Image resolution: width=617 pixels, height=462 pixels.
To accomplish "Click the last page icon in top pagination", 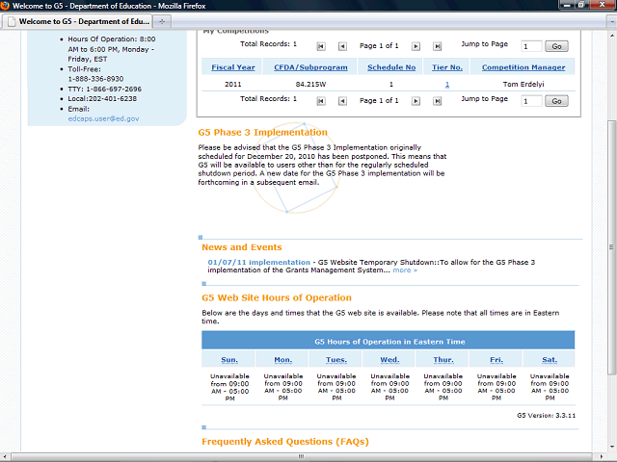I will pos(437,45).
